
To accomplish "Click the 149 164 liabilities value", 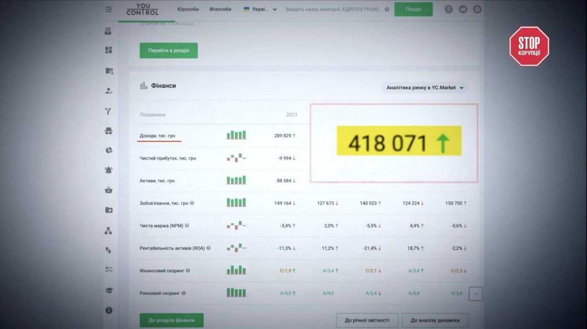I will (283, 203).
